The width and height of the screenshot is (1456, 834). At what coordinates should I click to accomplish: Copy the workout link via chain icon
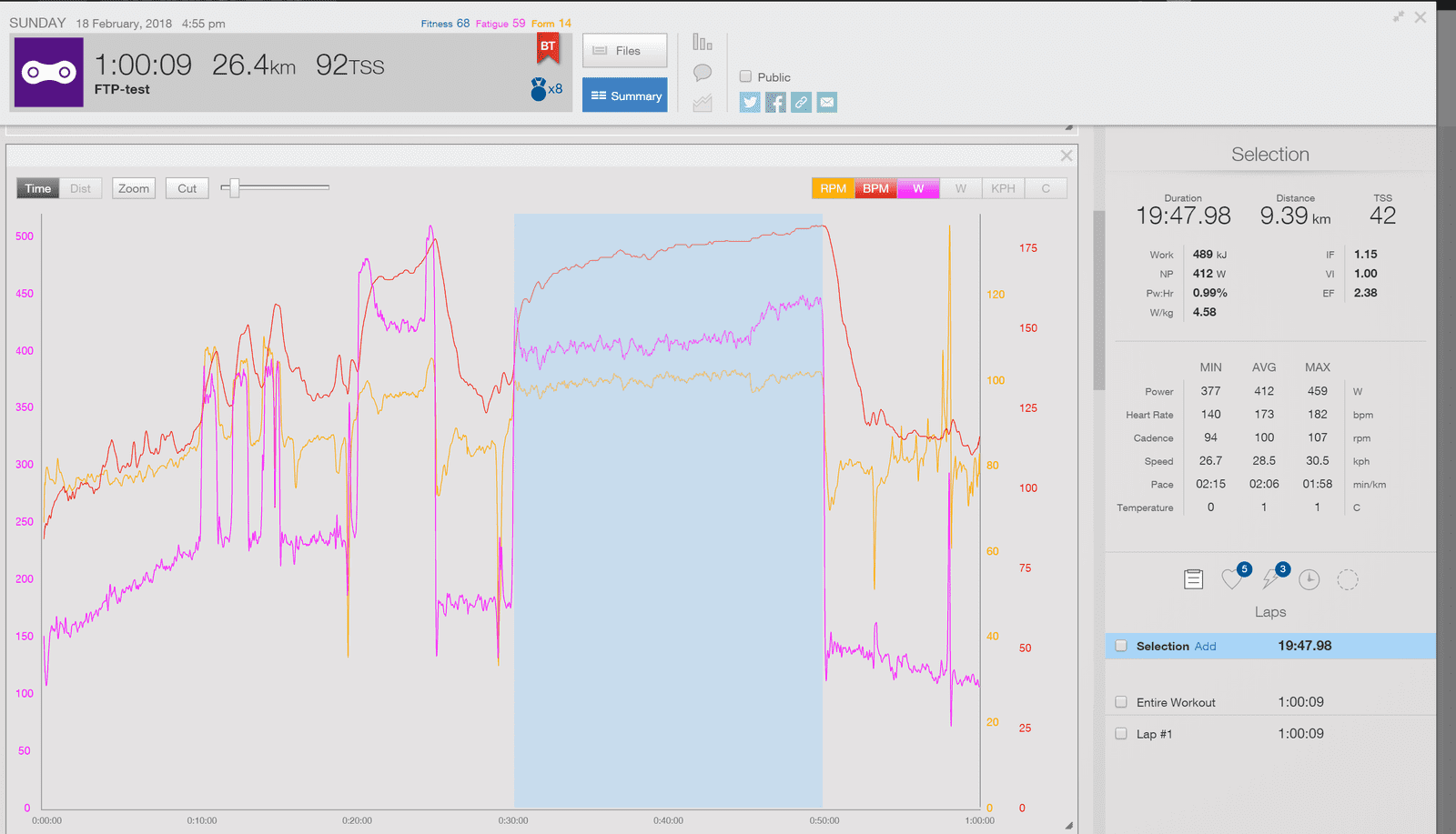pyautogui.click(x=801, y=103)
